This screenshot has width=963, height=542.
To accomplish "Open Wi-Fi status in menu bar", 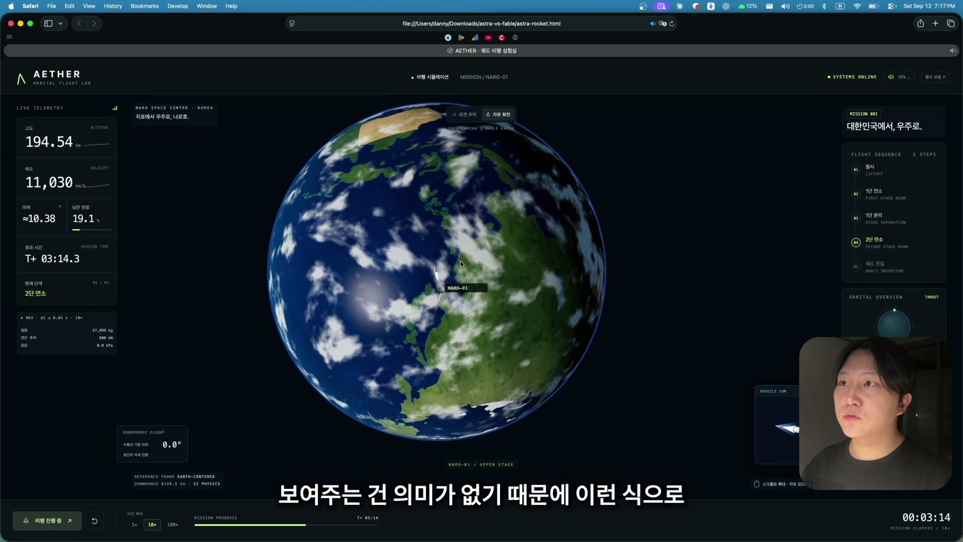I will coord(857,6).
